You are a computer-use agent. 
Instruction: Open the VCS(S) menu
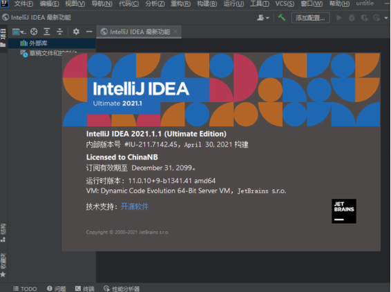(x=285, y=3)
